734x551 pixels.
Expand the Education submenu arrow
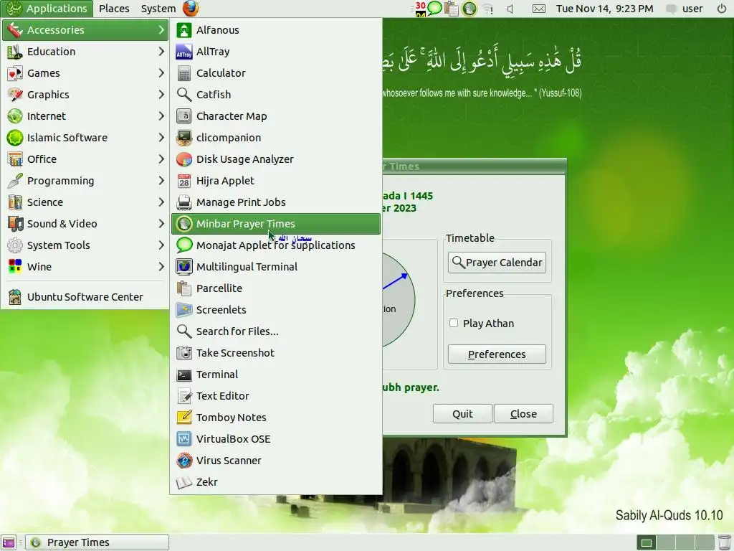coord(161,52)
